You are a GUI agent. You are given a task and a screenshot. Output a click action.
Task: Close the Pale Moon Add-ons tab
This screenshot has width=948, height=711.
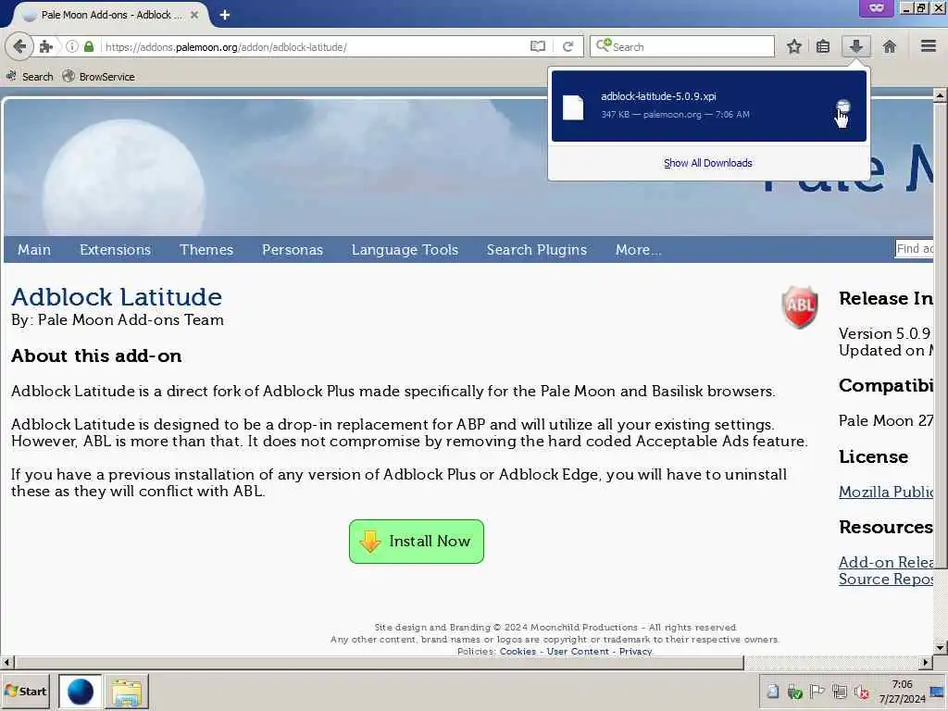(194, 15)
